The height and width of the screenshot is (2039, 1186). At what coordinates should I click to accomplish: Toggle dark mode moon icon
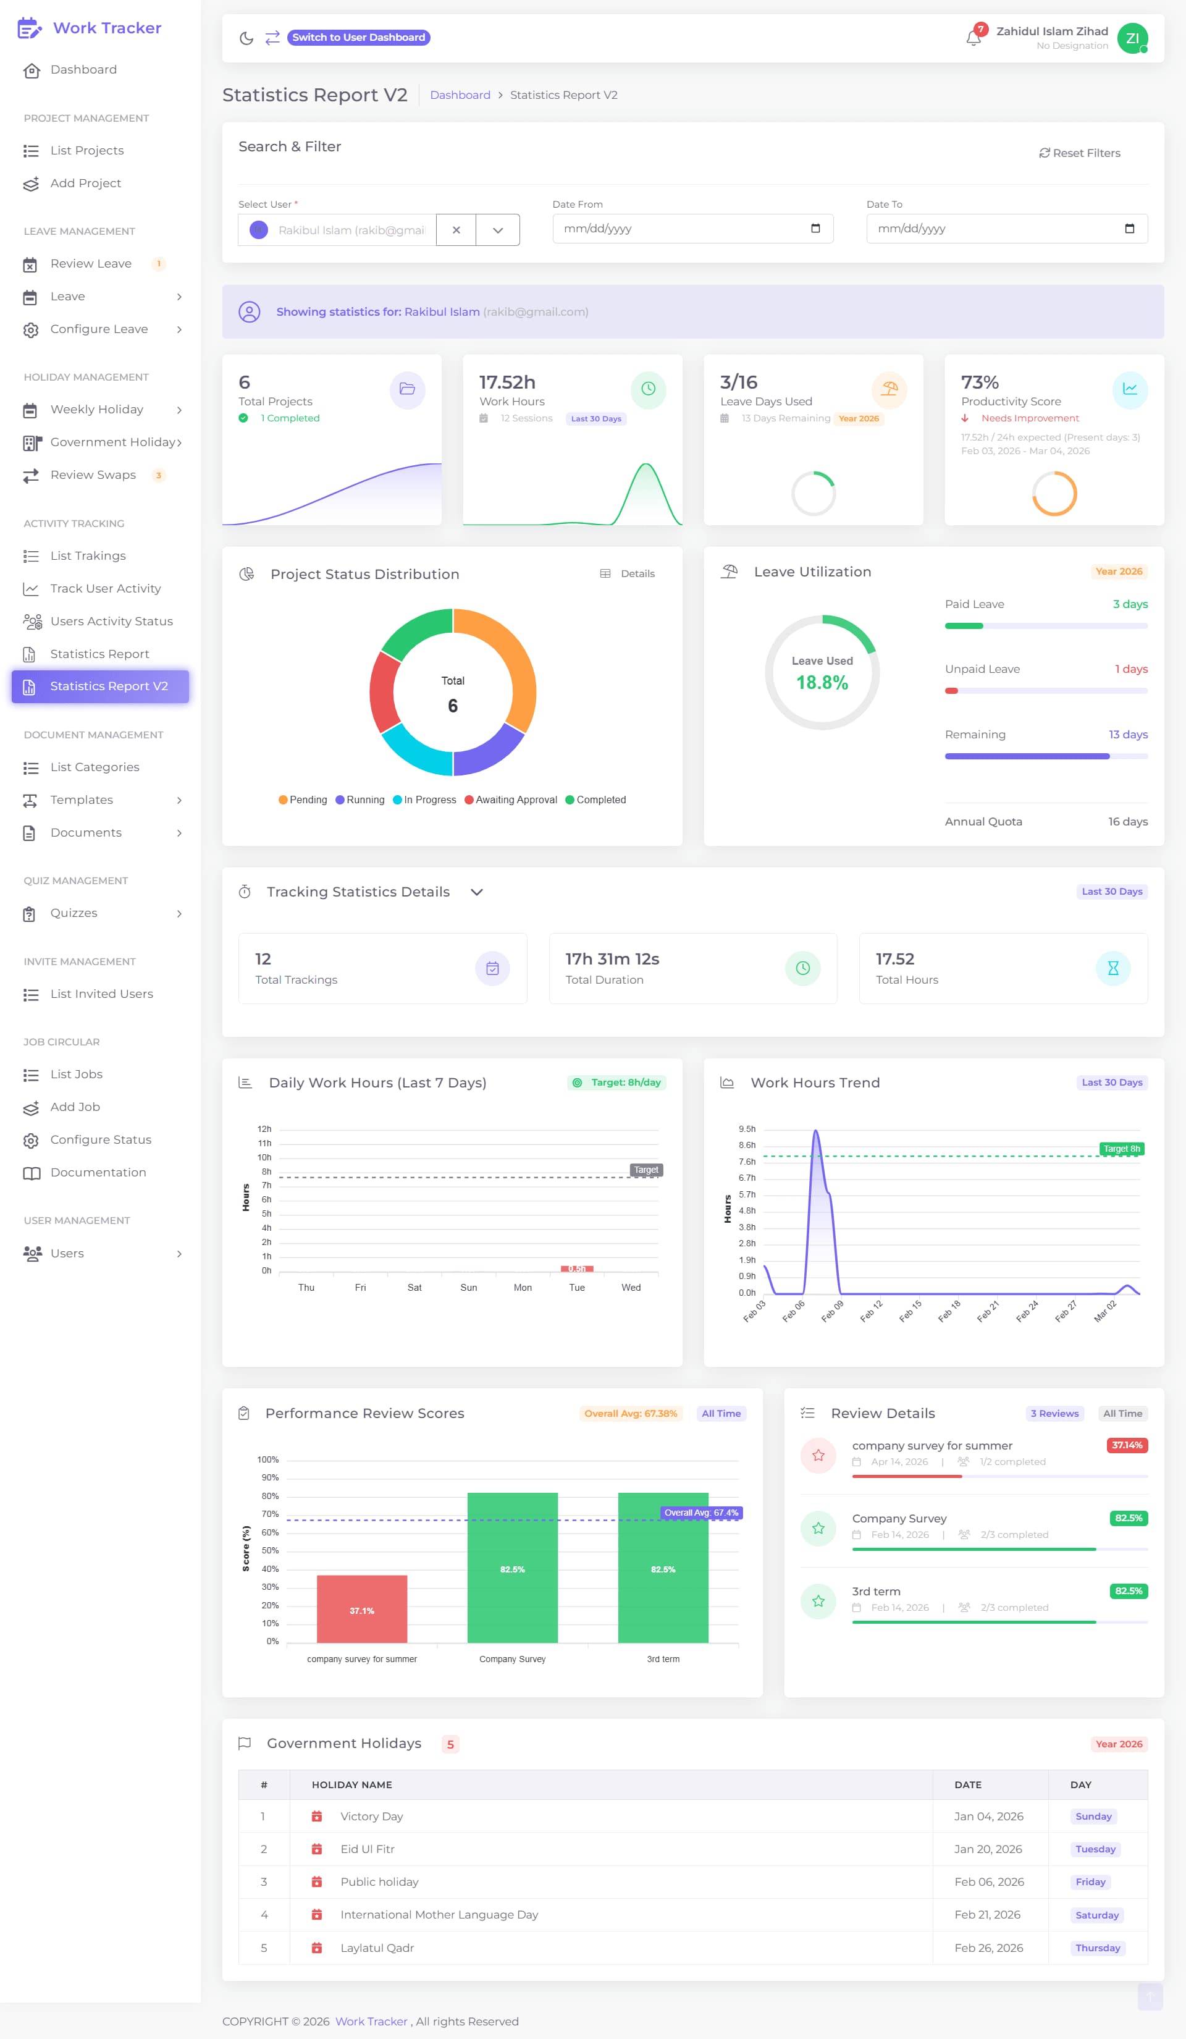tap(246, 38)
